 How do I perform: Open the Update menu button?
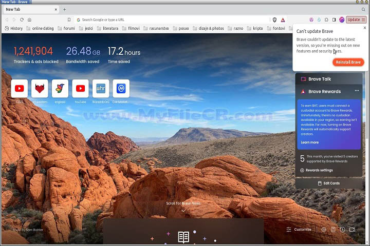point(356,19)
